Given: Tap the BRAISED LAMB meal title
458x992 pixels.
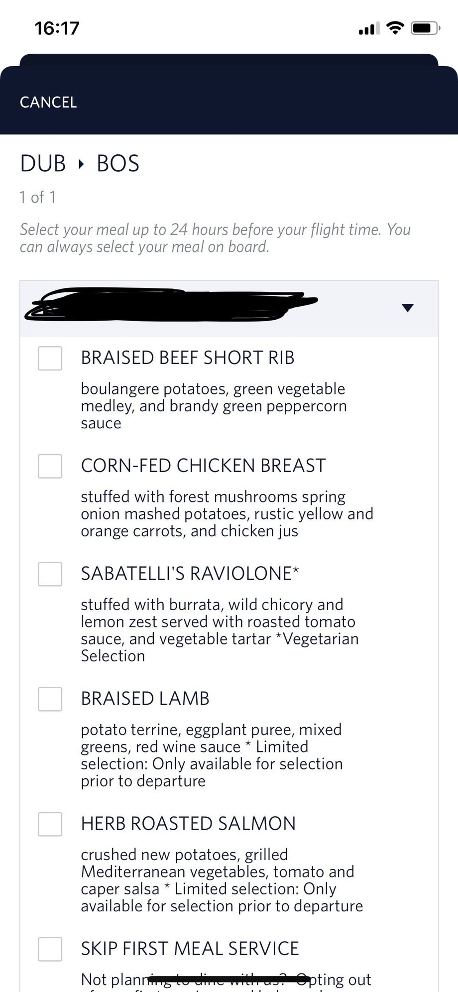Looking at the screenshot, I should click(x=145, y=699).
